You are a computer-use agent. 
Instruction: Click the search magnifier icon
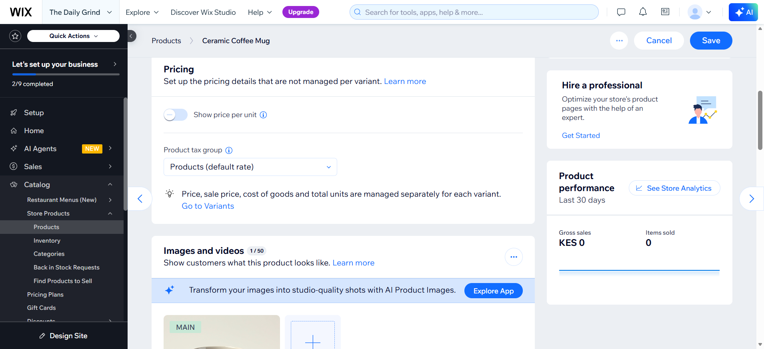[x=358, y=12]
